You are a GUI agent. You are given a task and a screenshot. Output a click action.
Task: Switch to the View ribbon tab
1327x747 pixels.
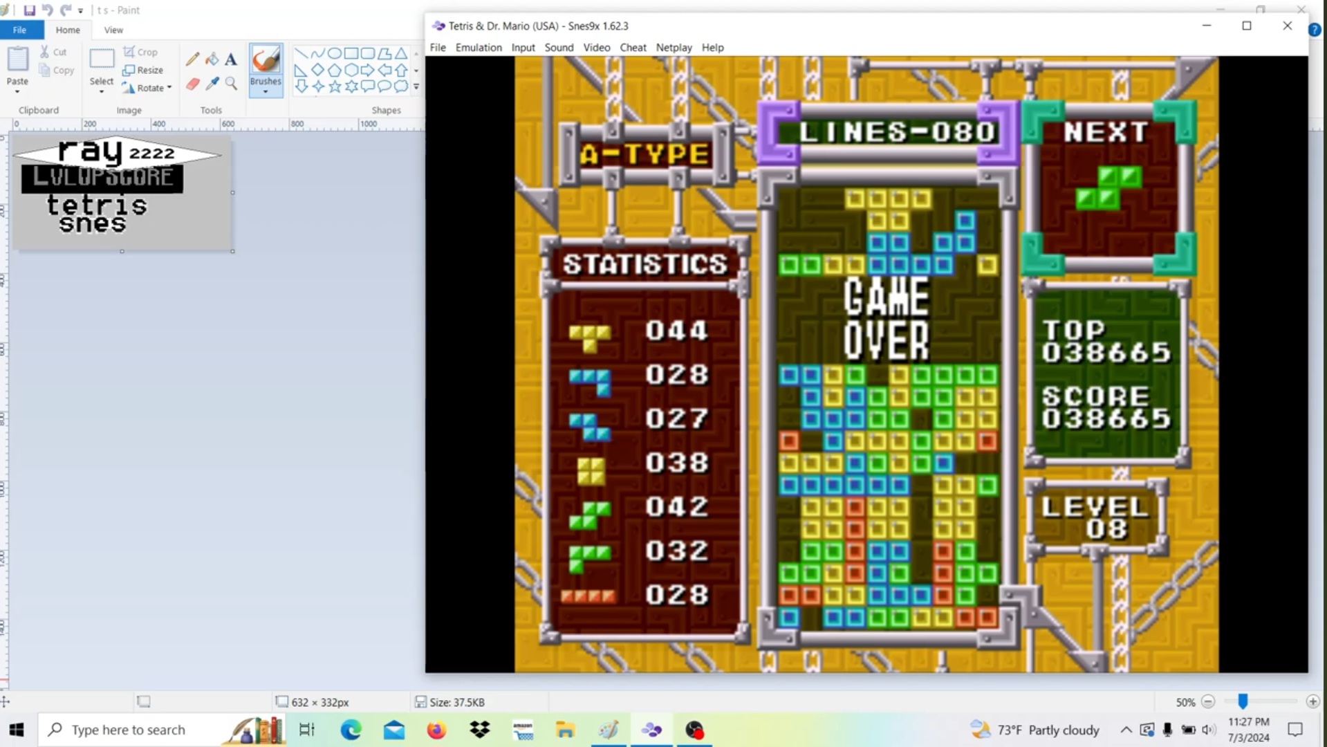point(113,30)
